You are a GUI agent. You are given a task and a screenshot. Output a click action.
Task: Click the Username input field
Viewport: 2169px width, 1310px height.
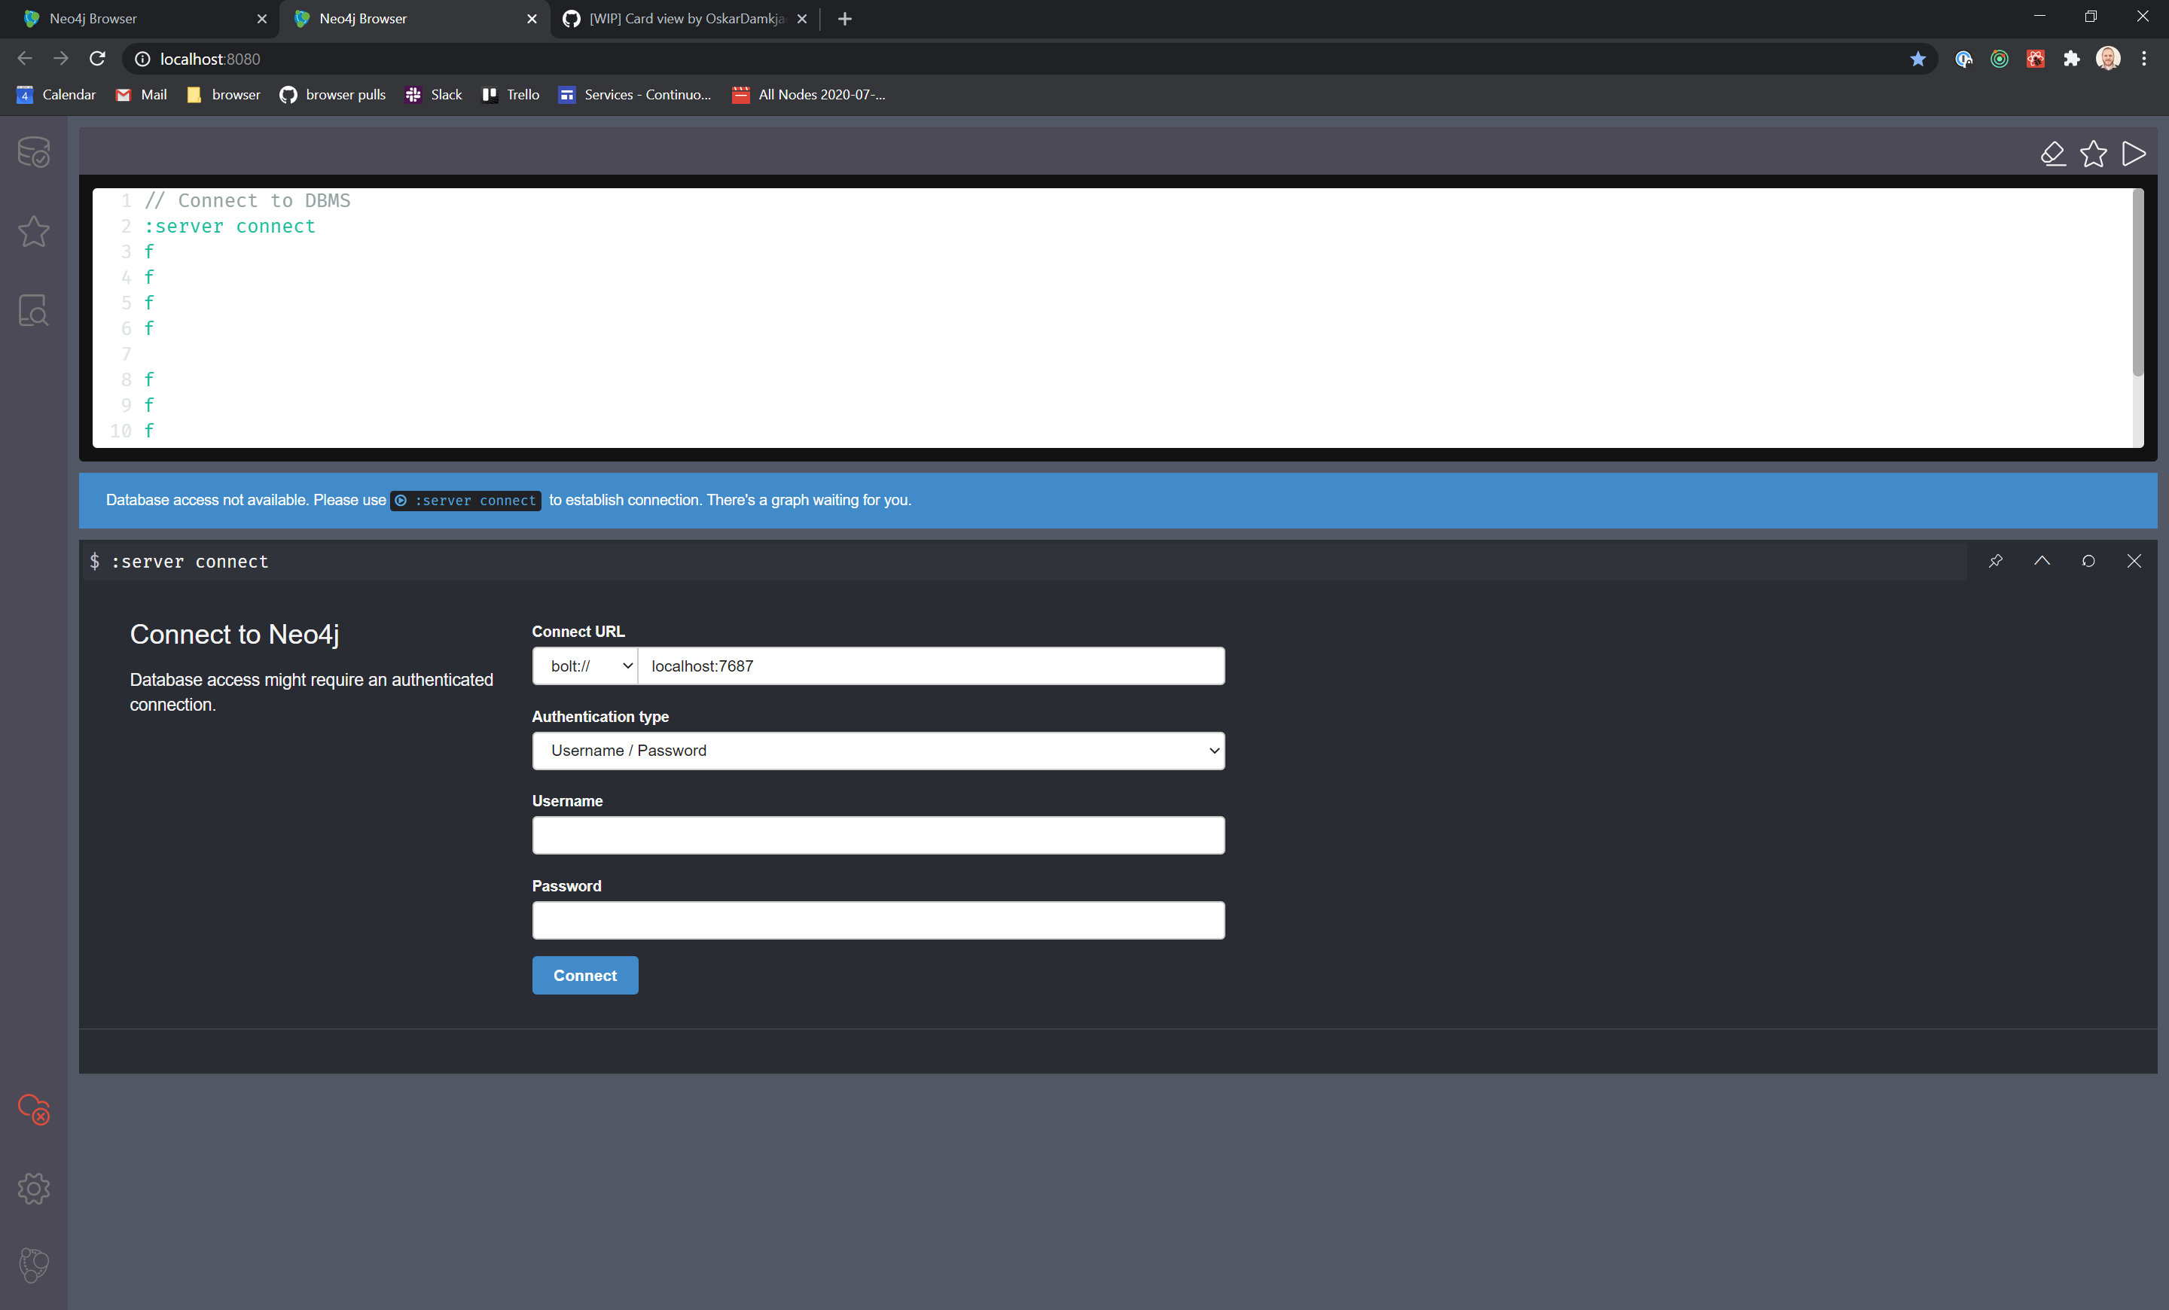tap(877, 835)
